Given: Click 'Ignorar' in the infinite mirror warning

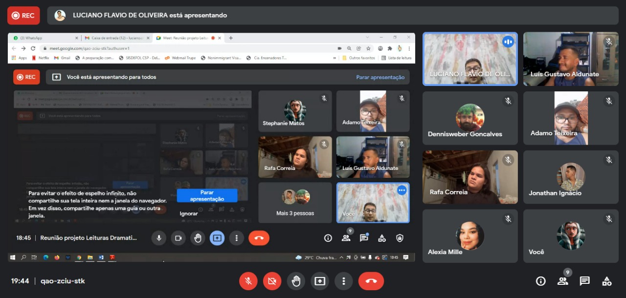Looking at the screenshot, I should click(x=189, y=213).
